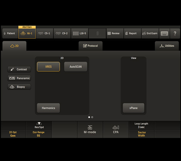Select the X6-1 transducer

[27, 33]
